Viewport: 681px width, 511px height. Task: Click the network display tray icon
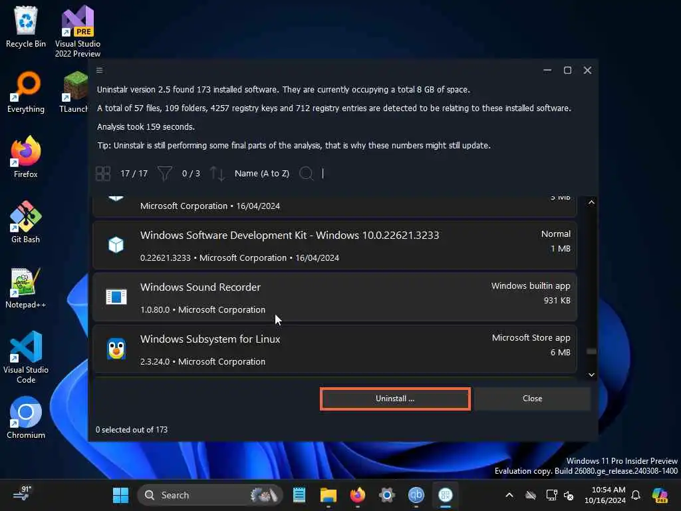pyautogui.click(x=551, y=495)
